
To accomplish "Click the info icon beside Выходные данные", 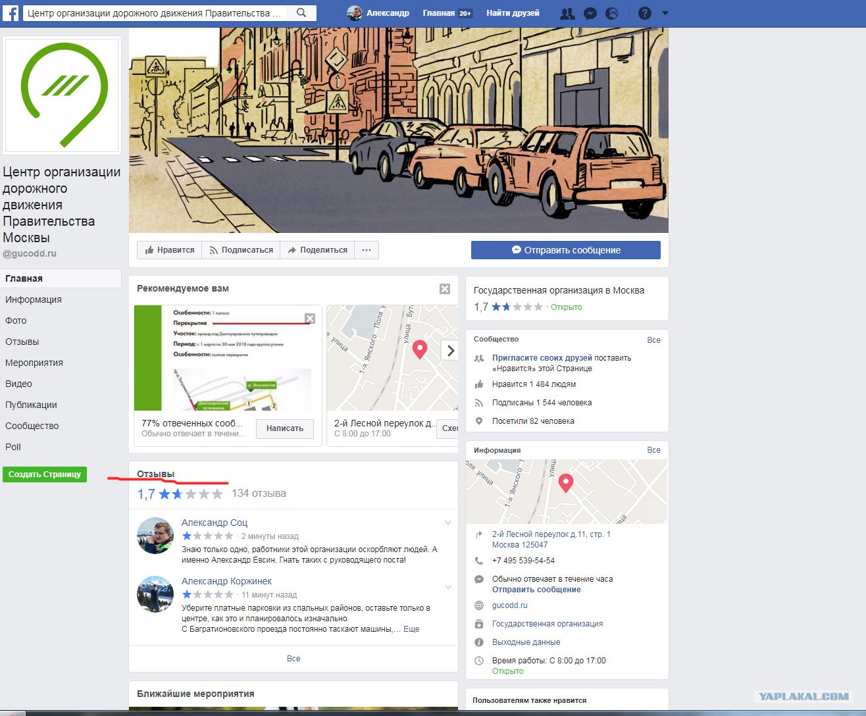I will pos(479,642).
